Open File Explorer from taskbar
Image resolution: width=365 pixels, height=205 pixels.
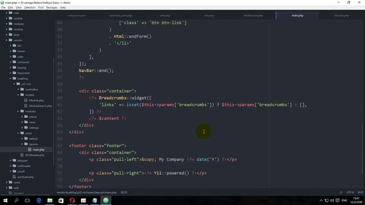click(50, 200)
